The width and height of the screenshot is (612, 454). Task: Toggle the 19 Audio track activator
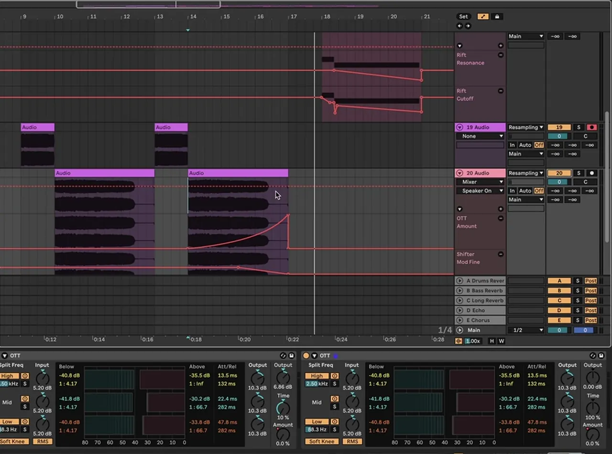tap(559, 128)
